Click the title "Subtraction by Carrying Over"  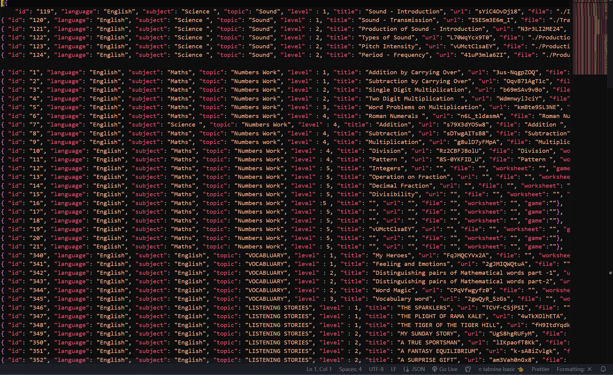click(418, 81)
